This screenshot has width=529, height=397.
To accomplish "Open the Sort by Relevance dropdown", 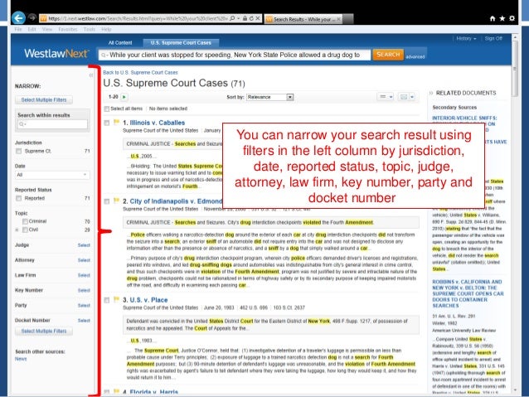I will pos(270,97).
